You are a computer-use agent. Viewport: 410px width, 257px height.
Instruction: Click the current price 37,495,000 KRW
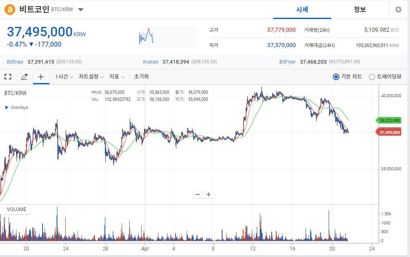[46, 32]
